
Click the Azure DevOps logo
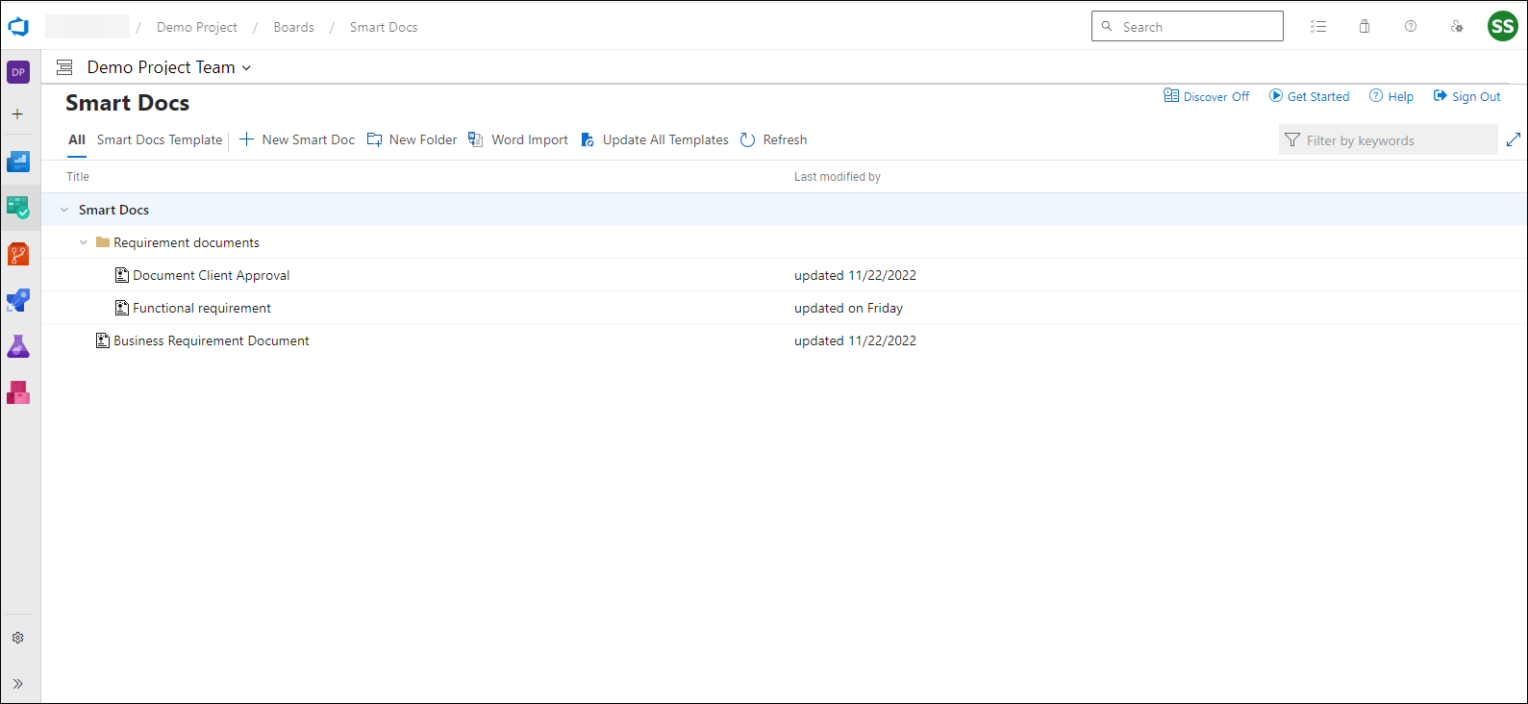[x=18, y=27]
